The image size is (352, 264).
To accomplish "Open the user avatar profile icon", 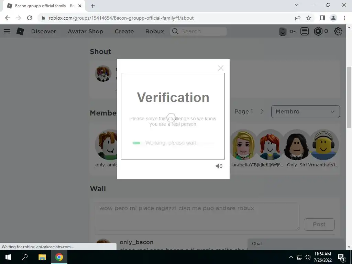I will click(283, 31).
